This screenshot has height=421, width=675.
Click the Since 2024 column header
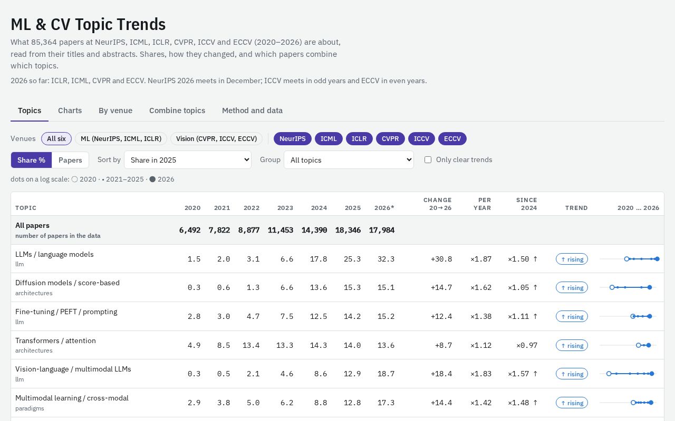click(527, 204)
